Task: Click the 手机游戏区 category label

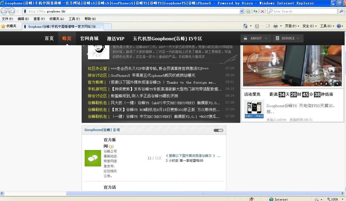Action: coord(97,89)
